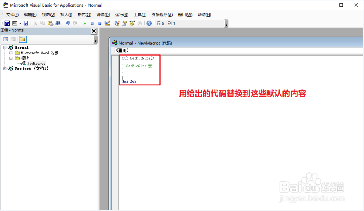Paste from clipboard toolbar icon
364x211 pixels.
[50, 23]
